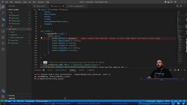Switch to the JUPYTER panel tab
This screenshot has height=105, width=187.
[82, 70]
